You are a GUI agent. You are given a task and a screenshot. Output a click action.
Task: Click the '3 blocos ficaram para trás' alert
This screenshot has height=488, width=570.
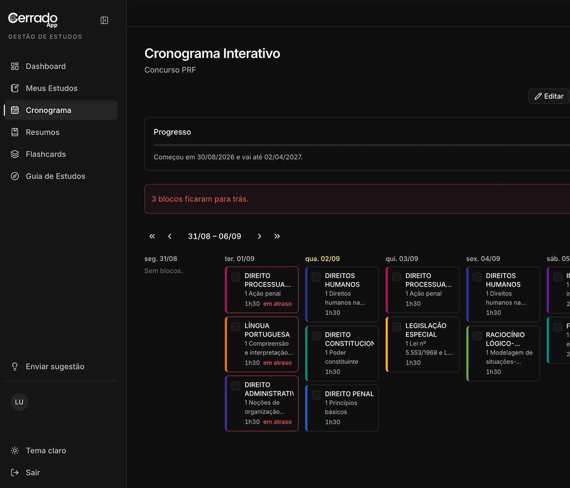tap(357, 199)
